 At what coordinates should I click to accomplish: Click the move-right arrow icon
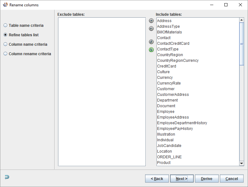click(x=151, y=21)
